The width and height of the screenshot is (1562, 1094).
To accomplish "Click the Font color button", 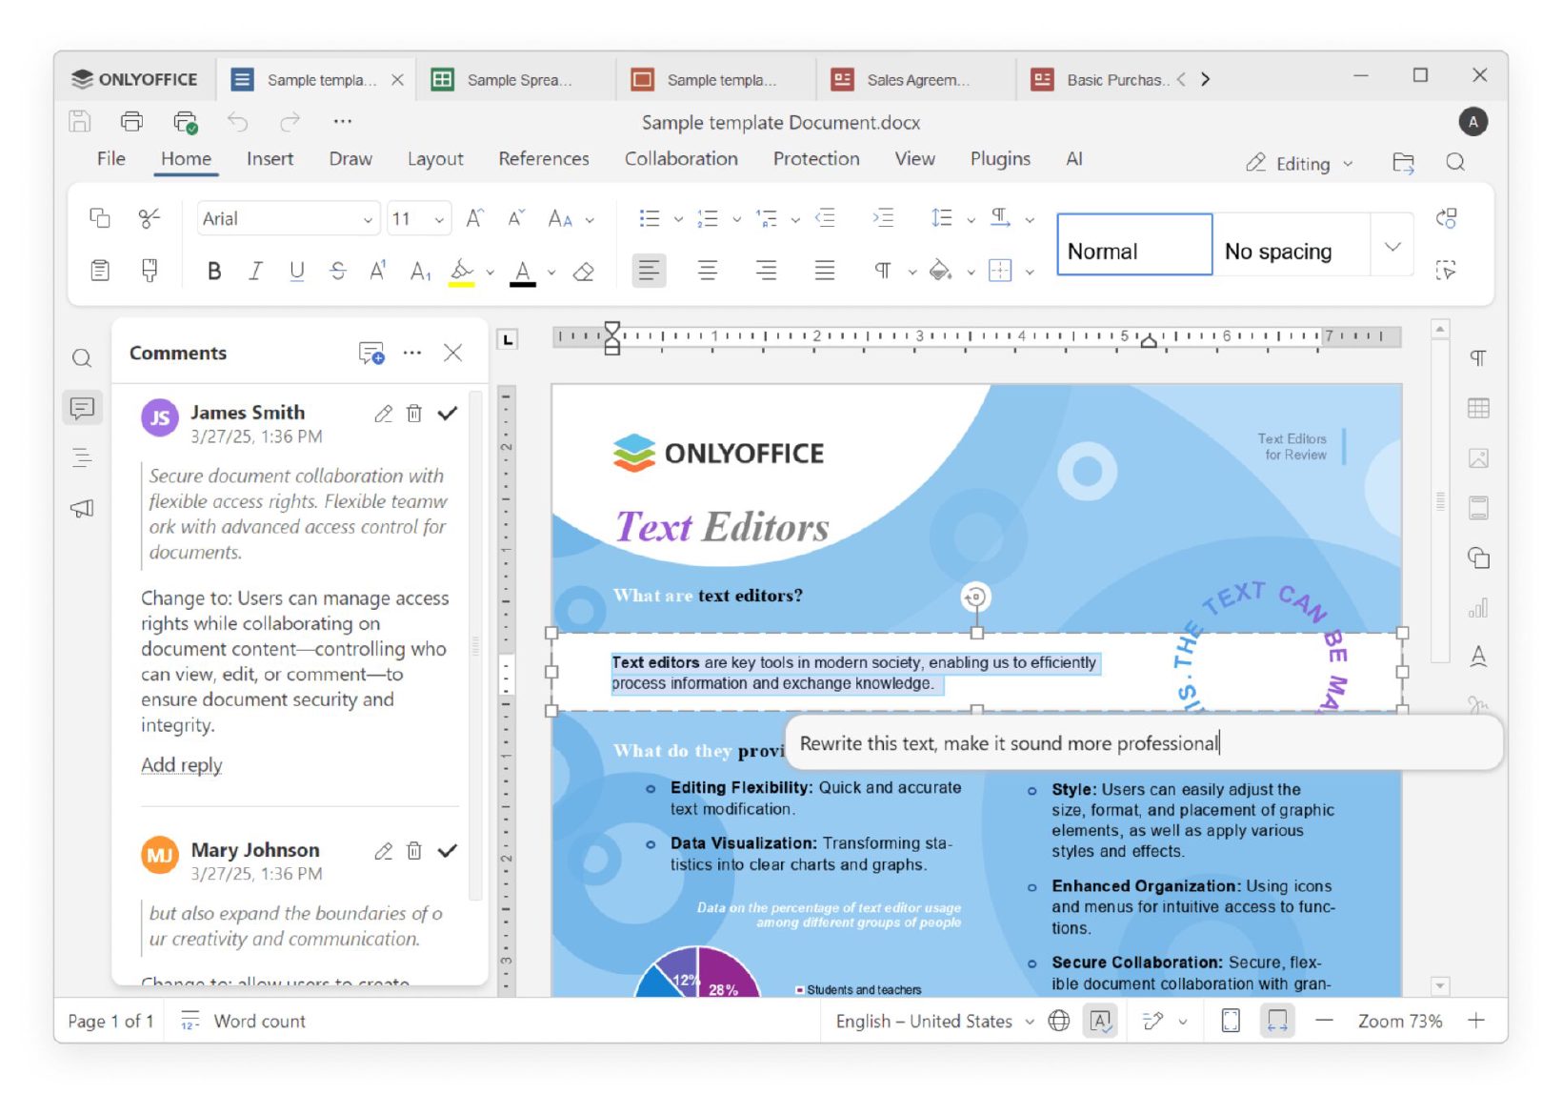I will click(x=523, y=273).
